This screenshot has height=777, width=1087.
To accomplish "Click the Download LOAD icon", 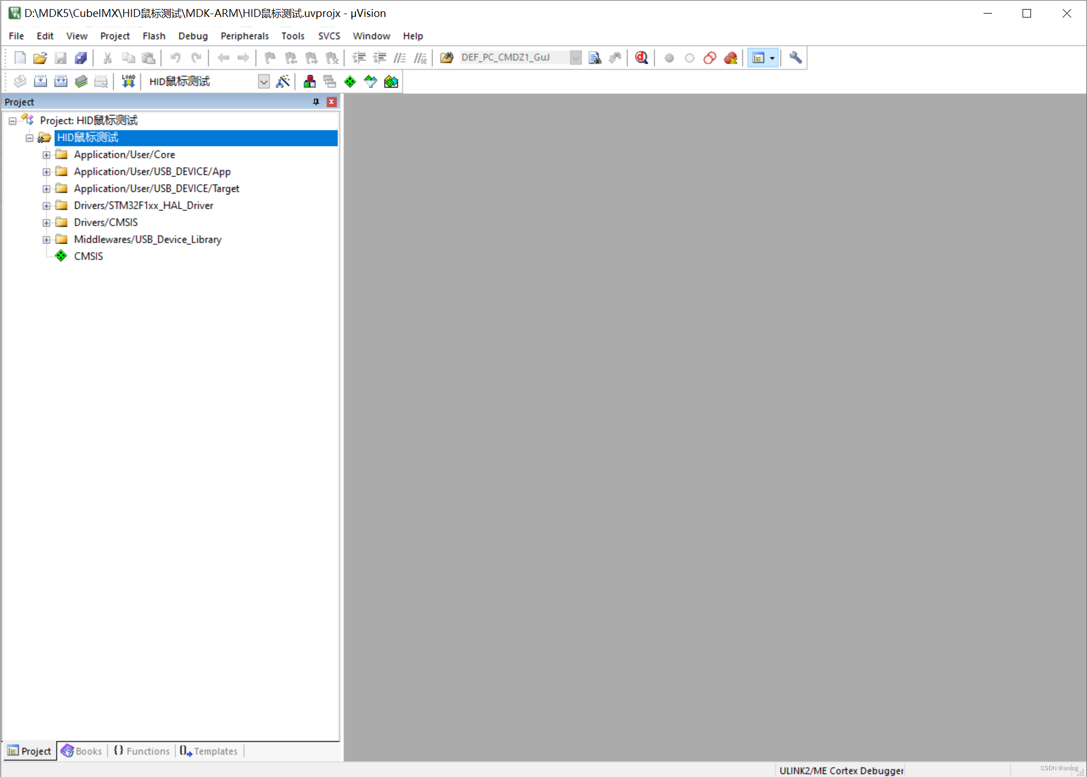I will pyautogui.click(x=128, y=81).
